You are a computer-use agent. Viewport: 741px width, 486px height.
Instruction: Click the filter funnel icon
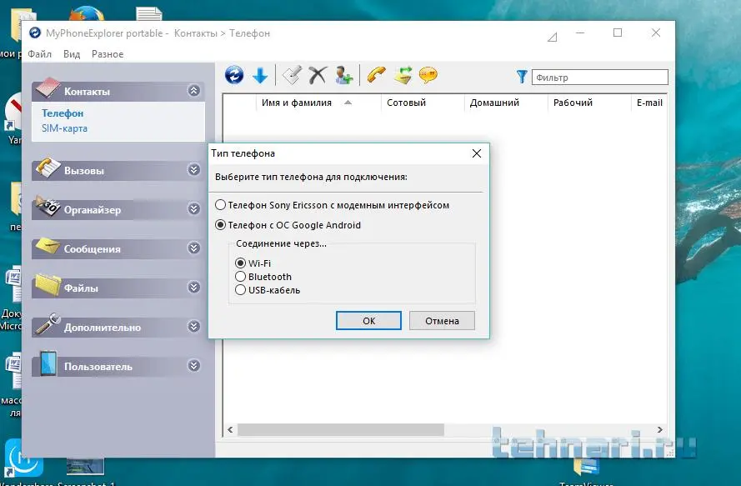pyautogui.click(x=522, y=77)
